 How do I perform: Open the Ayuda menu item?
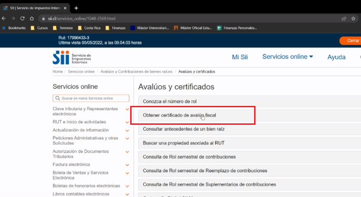pyautogui.click(x=336, y=57)
